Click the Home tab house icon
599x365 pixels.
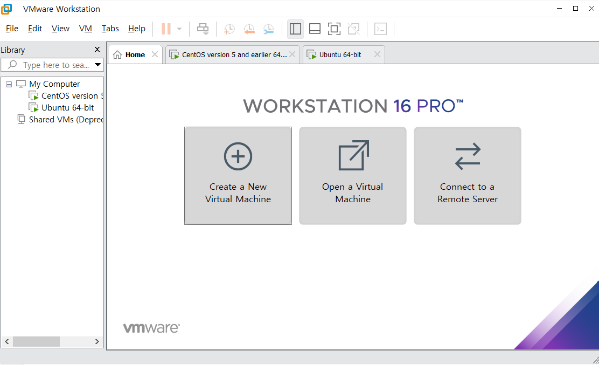tap(117, 54)
